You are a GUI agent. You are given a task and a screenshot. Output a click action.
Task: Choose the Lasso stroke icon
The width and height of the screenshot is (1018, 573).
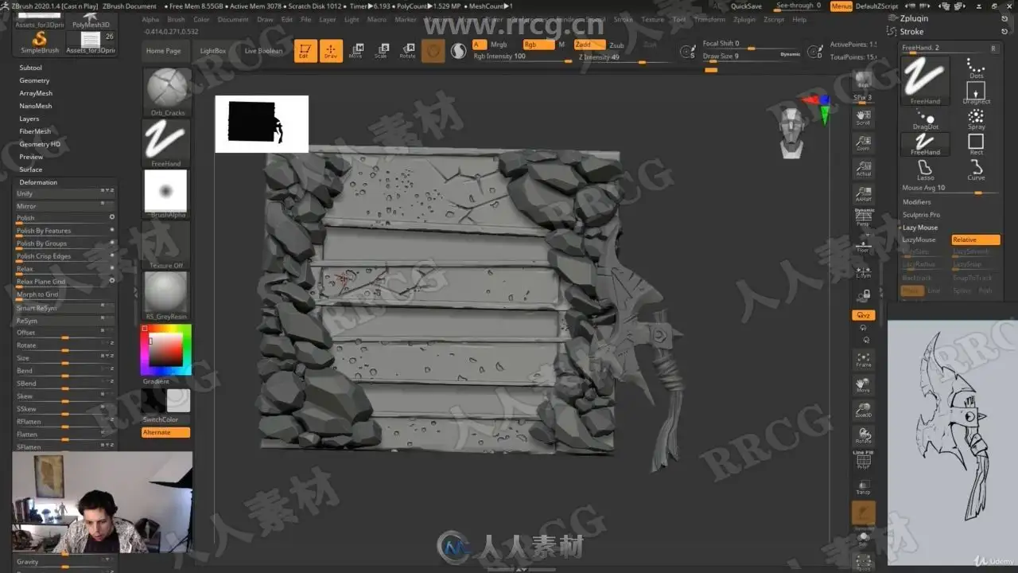pyautogui.click(x=926, y=170)
